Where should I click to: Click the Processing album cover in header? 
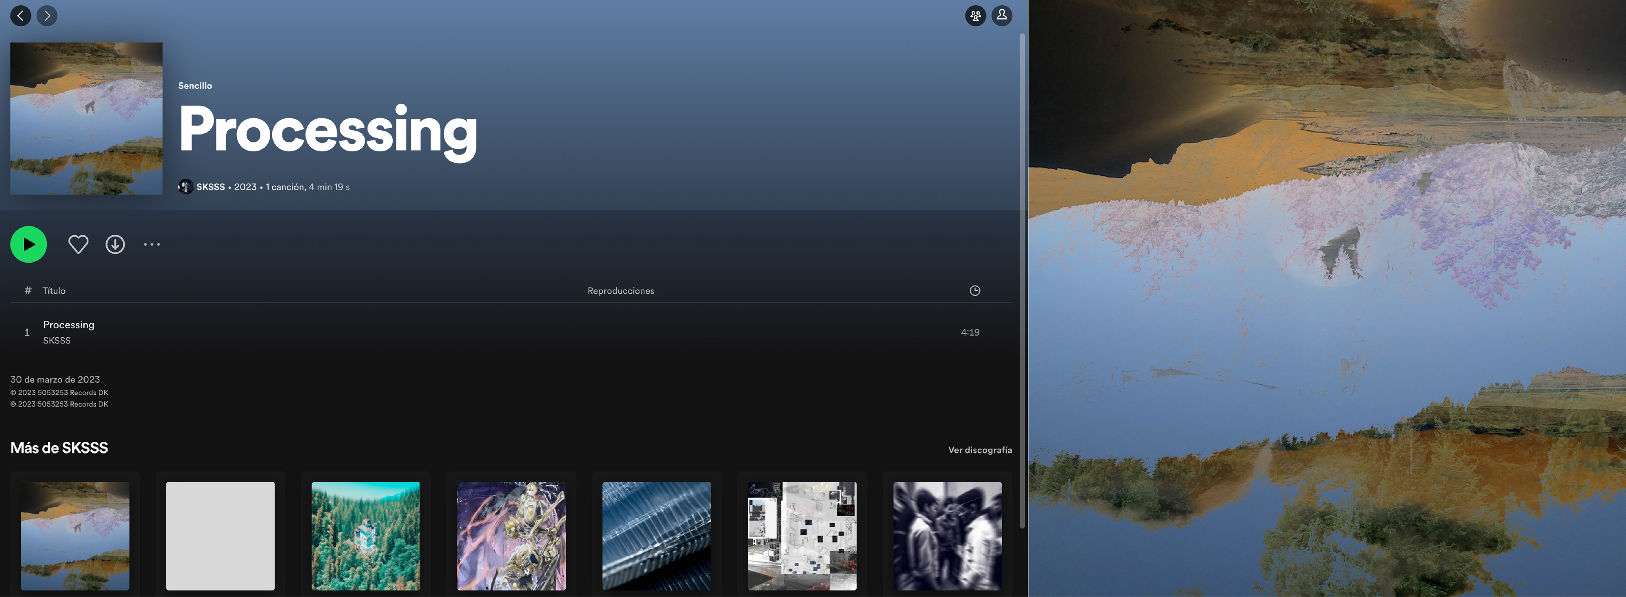86,118
